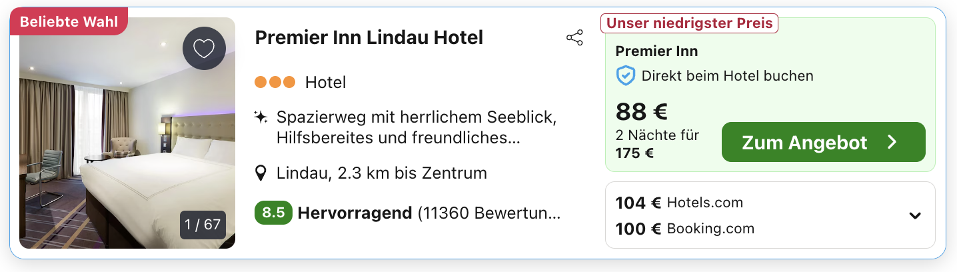Image resolution: width=957 pixels, height=272 pixels.
Task: Click Lindau, 2.3 km bis Zentrum
Action: [x=381, y=173]
